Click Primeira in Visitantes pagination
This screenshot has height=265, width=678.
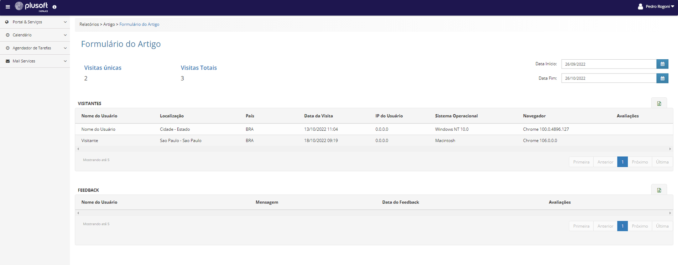coord(581,162)
